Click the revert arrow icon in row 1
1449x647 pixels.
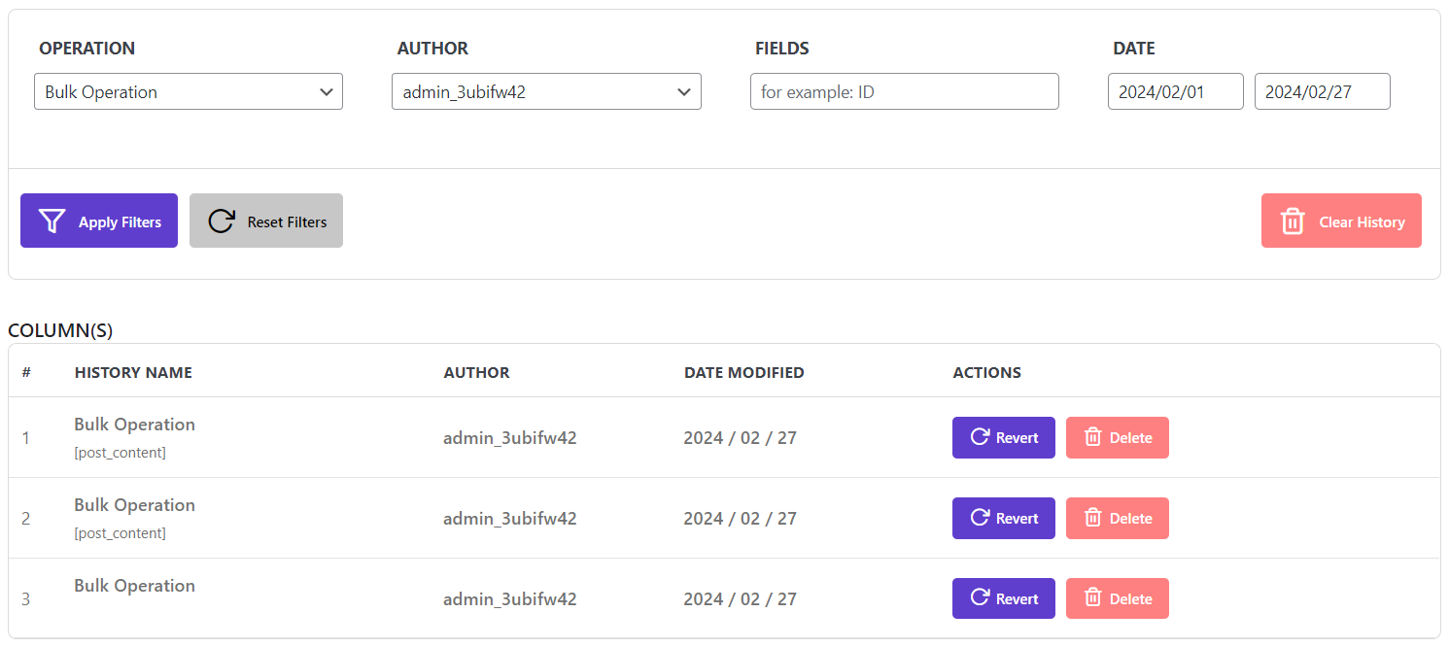coord(980,437)
